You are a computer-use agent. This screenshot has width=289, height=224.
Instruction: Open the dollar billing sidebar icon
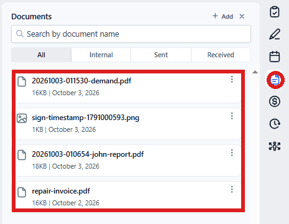275,101
